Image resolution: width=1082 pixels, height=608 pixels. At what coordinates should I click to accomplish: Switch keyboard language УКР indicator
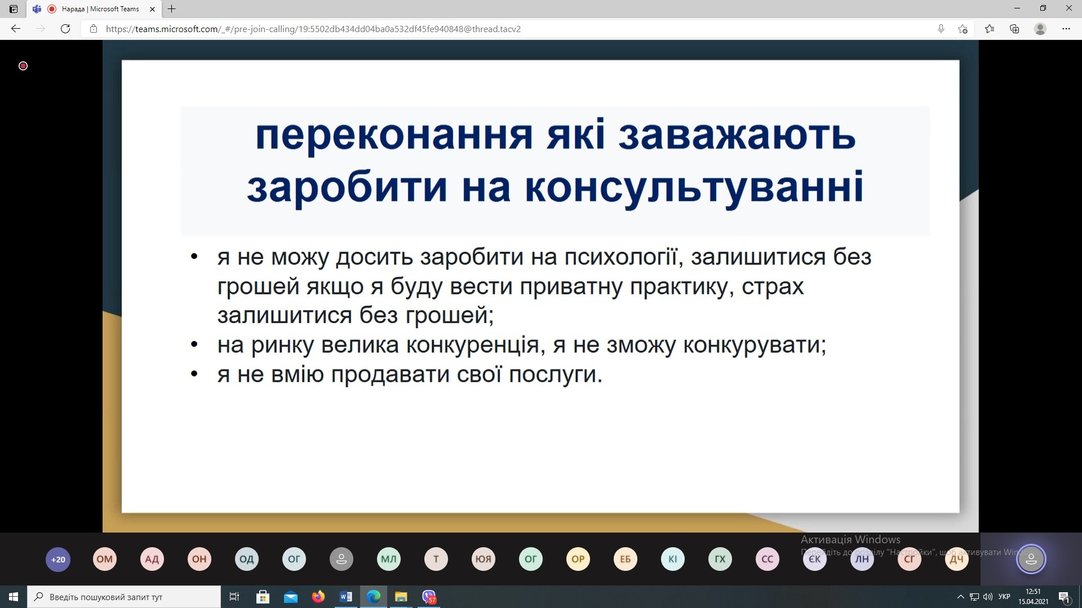1004,597
